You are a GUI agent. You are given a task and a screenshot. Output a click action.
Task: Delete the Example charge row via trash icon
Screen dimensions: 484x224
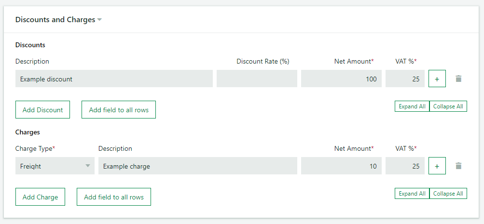pyautogui.click(x=458, y=166)
